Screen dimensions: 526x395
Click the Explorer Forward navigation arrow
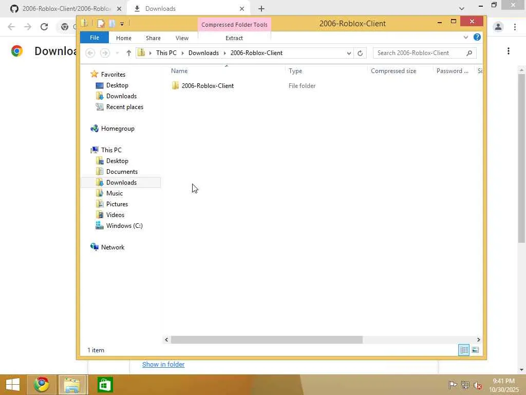(105, 53)
